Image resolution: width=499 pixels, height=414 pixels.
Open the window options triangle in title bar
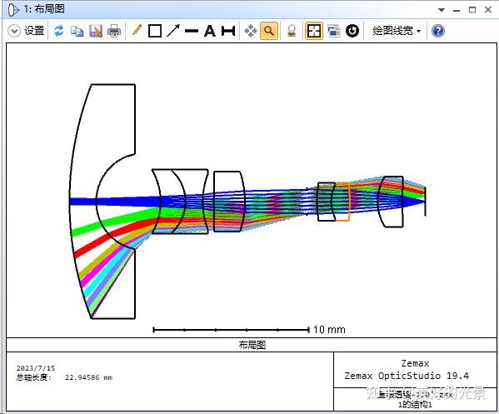point(442,10)
